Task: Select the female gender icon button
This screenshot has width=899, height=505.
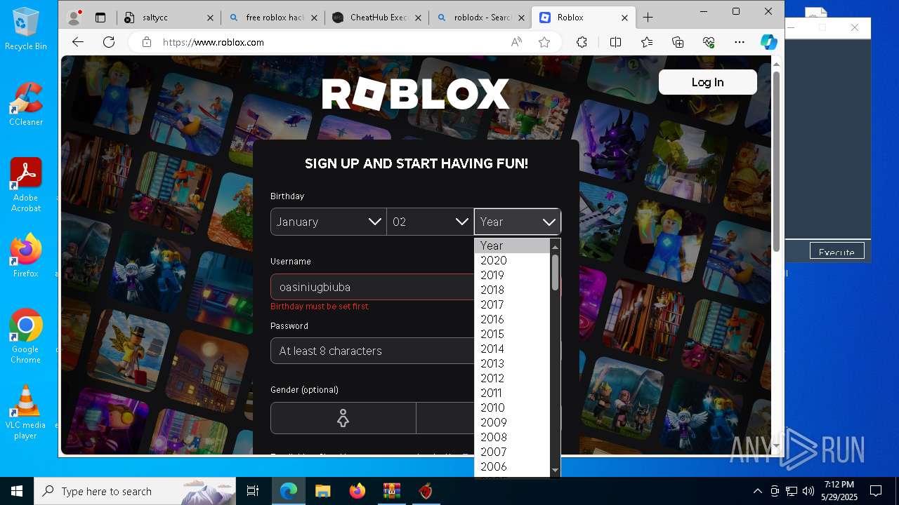Action: [x=343, y=419]
